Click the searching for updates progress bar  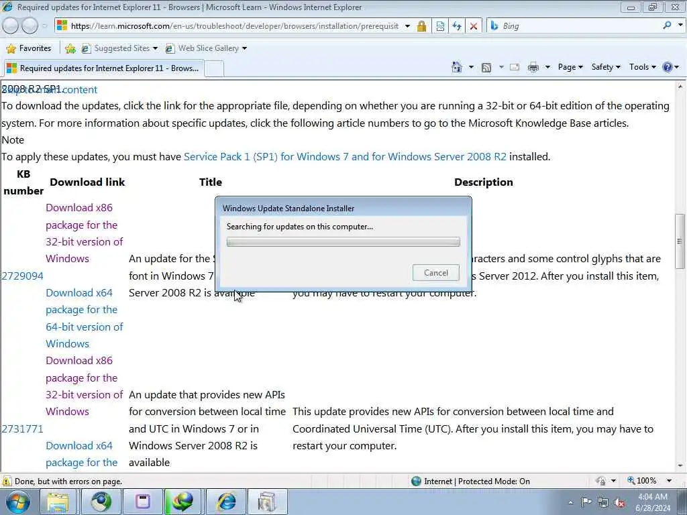coord(343,241)
